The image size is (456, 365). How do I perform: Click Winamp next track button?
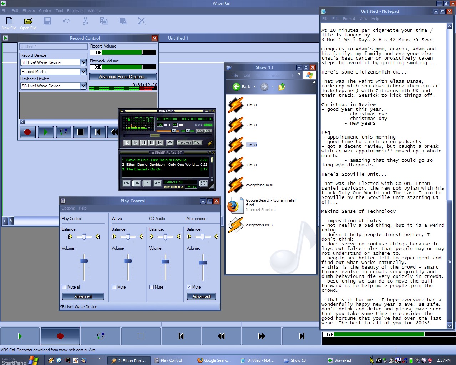(160, 142)
